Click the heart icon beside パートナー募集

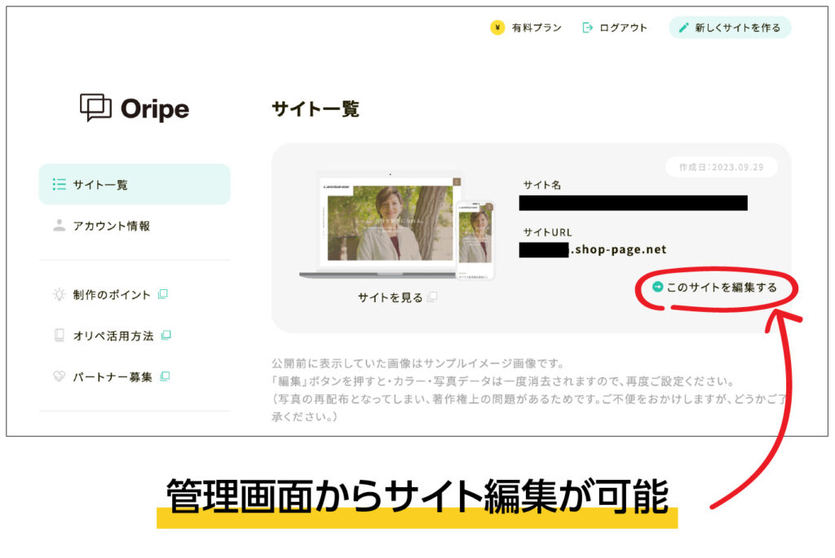[x=59, y=377]
